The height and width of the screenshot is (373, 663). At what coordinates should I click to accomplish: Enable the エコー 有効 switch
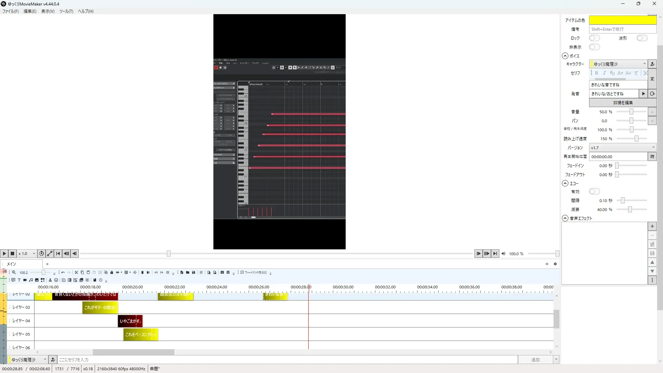tap(594, 191)
